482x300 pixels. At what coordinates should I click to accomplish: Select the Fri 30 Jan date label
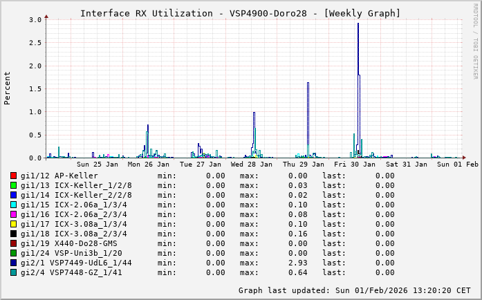pyautogui.click(x=355, y=165)
